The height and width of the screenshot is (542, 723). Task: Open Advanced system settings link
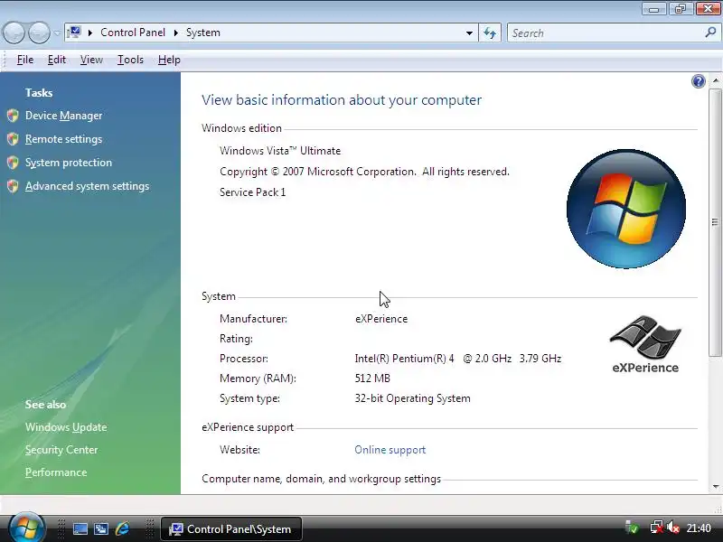click(x=87, y=186)
